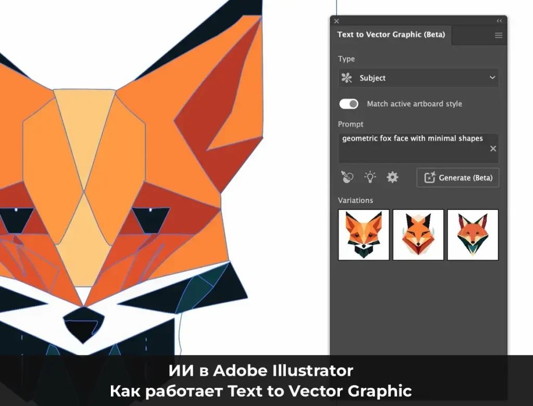Image resolution: width=533 pixels, height=406 pixels.
Task: Collapse the panel with double-chevron icon
Action: click(x=499, y=21)
